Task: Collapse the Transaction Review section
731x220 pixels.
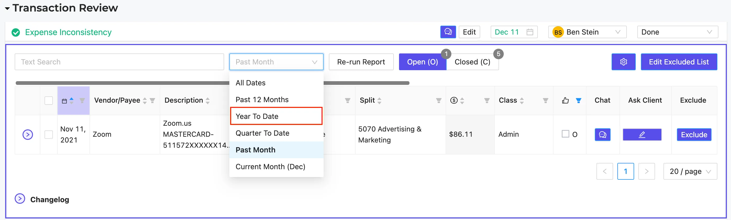Action: click(7, 9)
